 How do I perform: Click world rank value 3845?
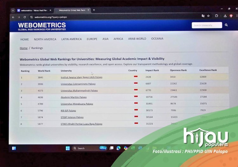(41, 78)
